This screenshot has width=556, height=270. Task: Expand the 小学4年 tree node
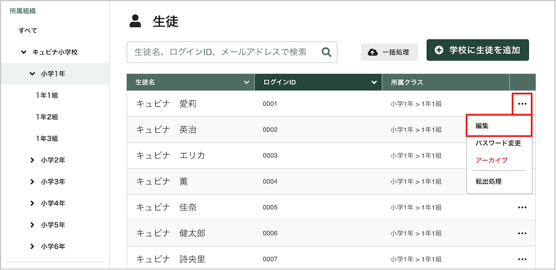[x=32, y=203]
